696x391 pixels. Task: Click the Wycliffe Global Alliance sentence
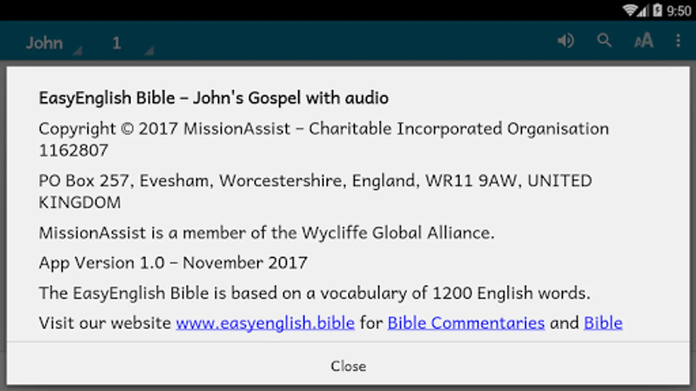pyautogui.click(x=266, y=233)
